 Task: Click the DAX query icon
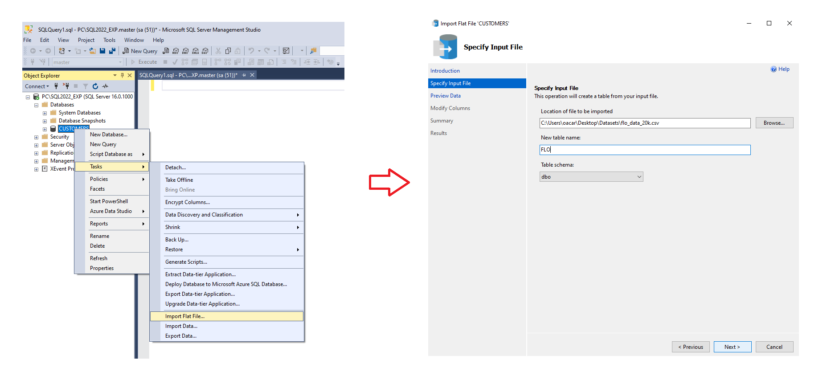pos(205,51)
